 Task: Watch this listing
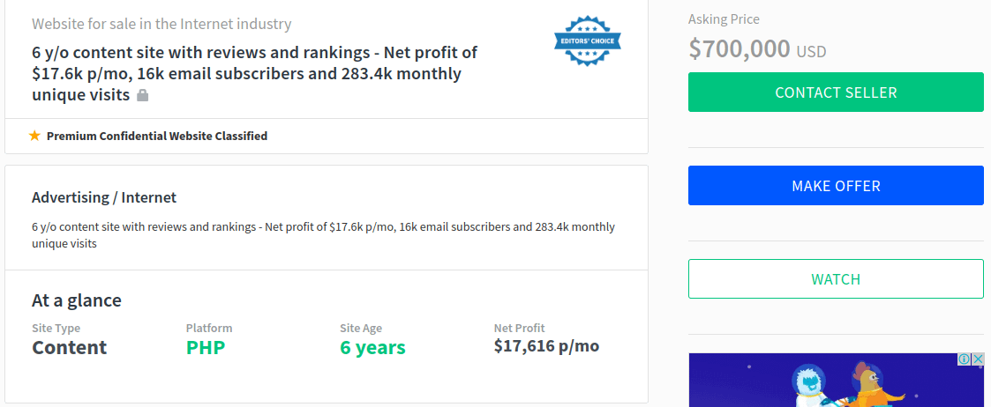pos(836,279)
